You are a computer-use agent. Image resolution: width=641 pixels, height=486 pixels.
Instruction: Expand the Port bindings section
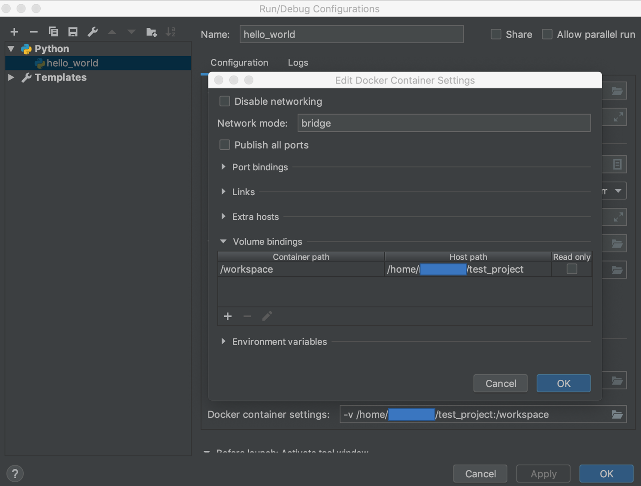(223, 167)
